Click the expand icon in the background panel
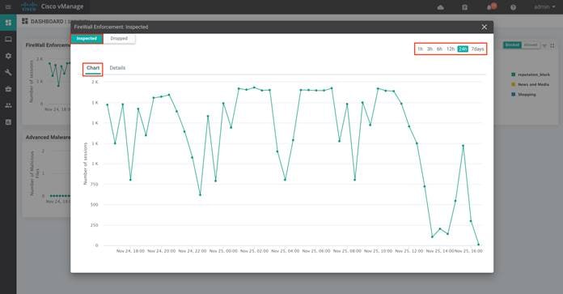The image size is (563, 294). pos(552,45)
